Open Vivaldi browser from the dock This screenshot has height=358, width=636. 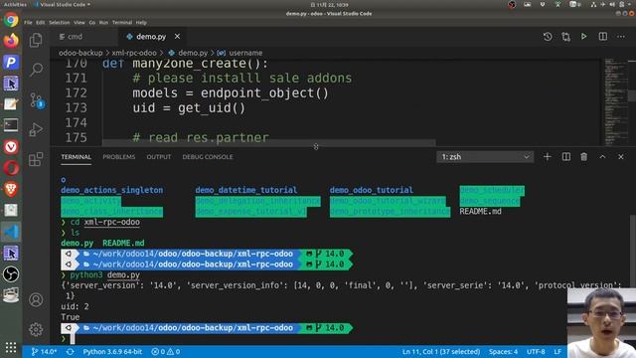click(11, 146)
